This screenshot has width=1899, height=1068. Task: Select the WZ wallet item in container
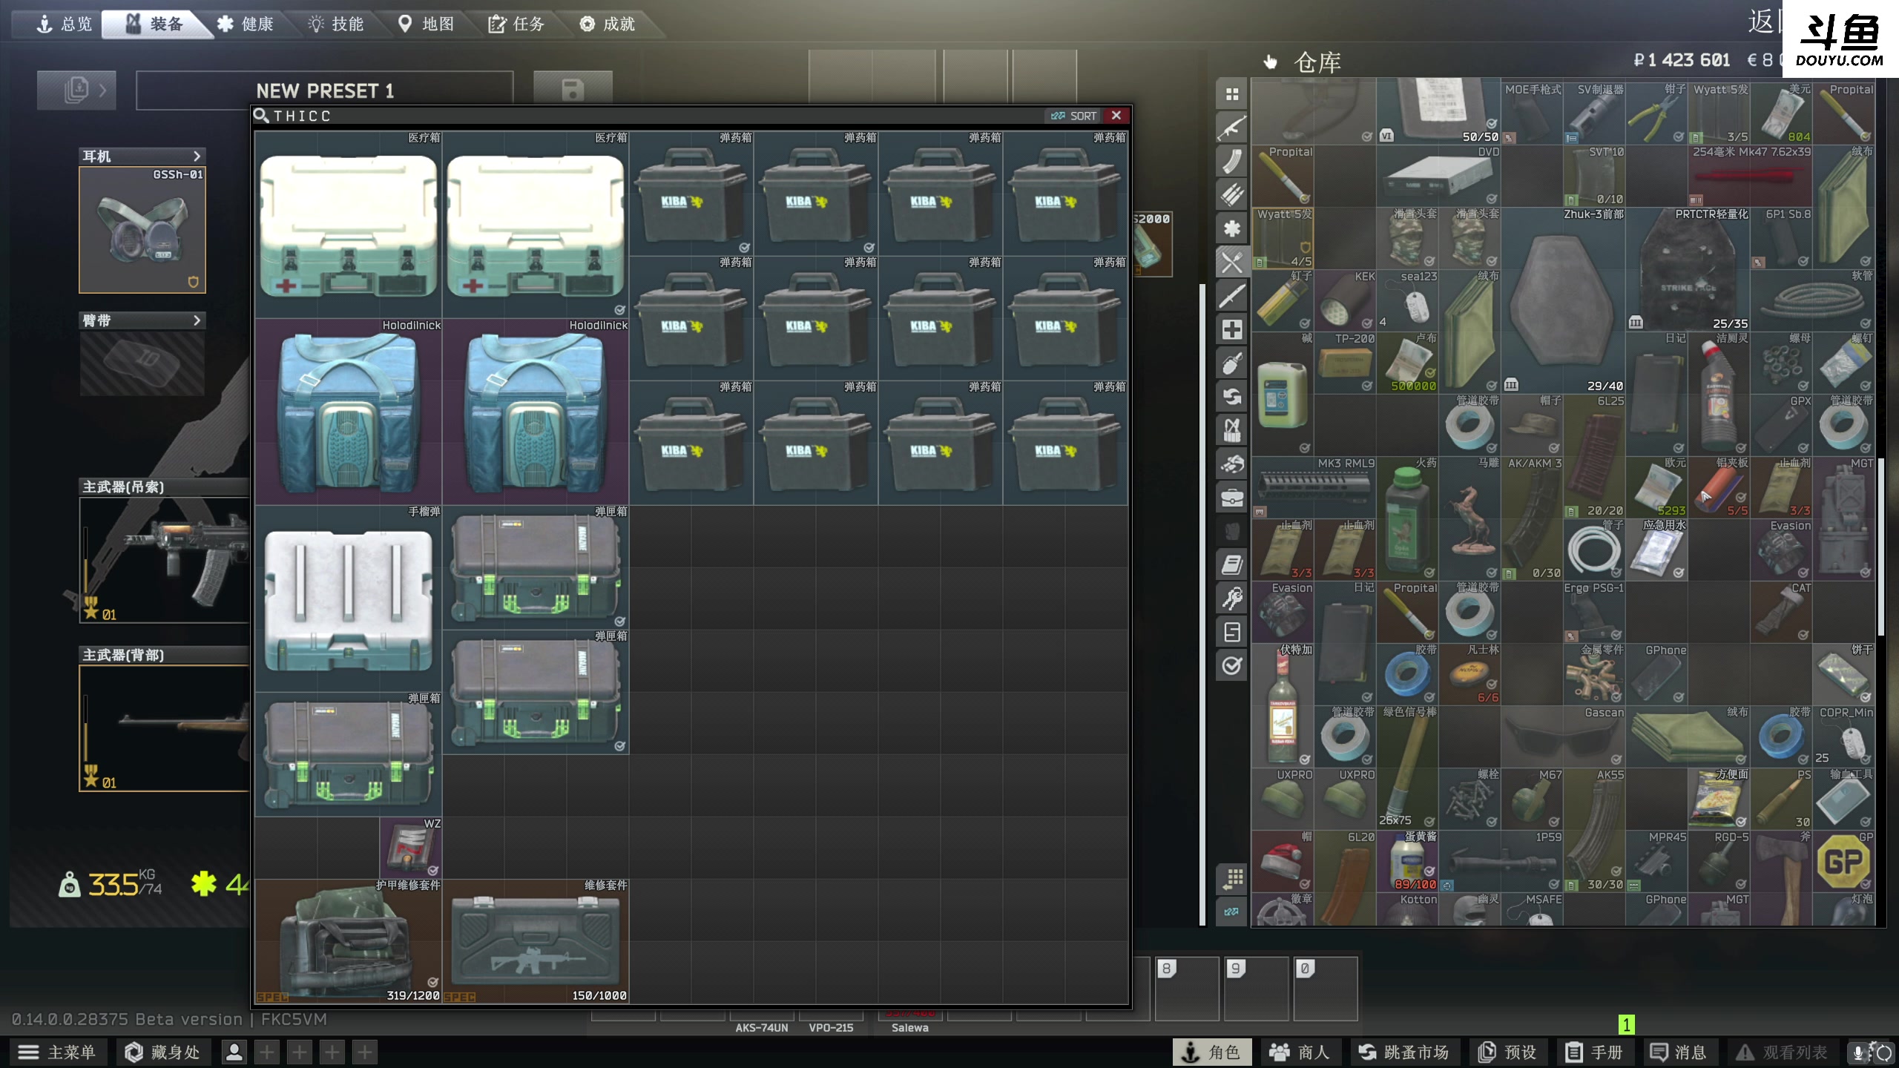click(x=411, y=848)
